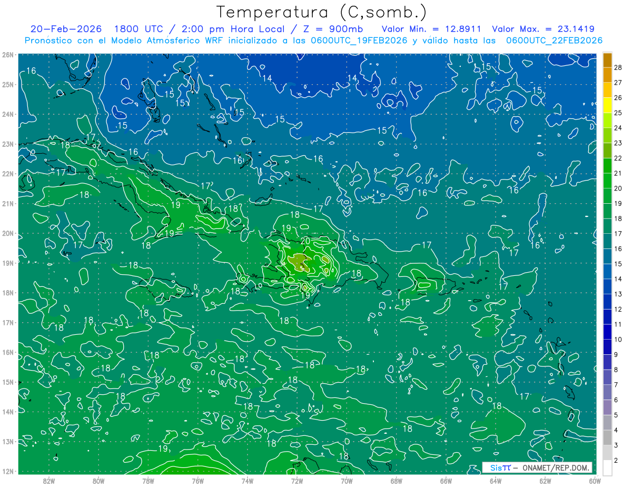Click the colorbar label 10
Image resolution: width=632 pixels, height=488 pixels.
pos(618,340)
